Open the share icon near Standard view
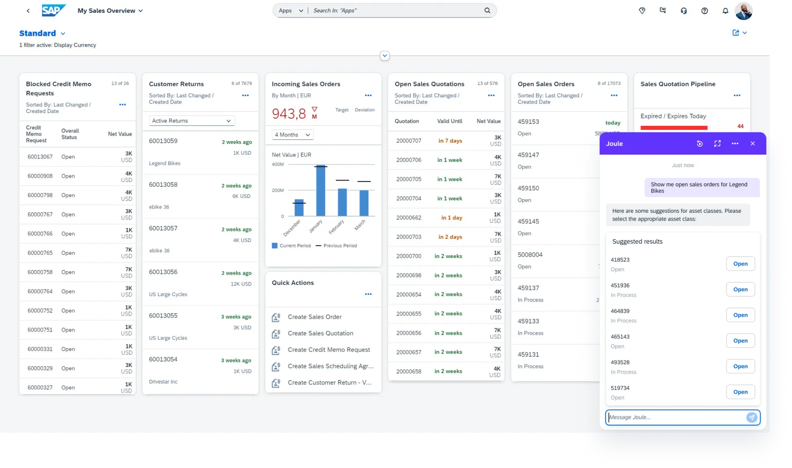The image size is (792, 468). (x=737, y=33)
